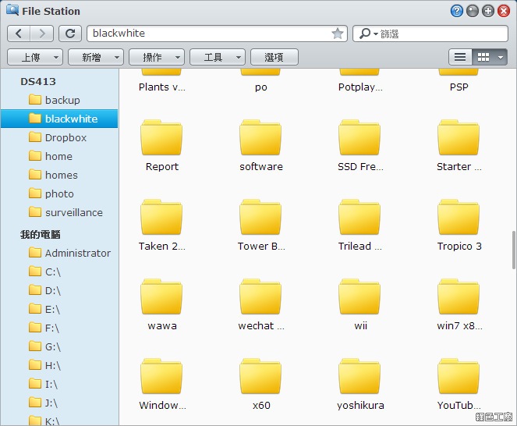Click the po folder label
The image size is (517, 426).
pos(260,87)
